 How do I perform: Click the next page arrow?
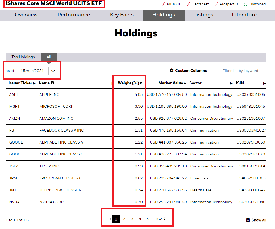[165, 219]
